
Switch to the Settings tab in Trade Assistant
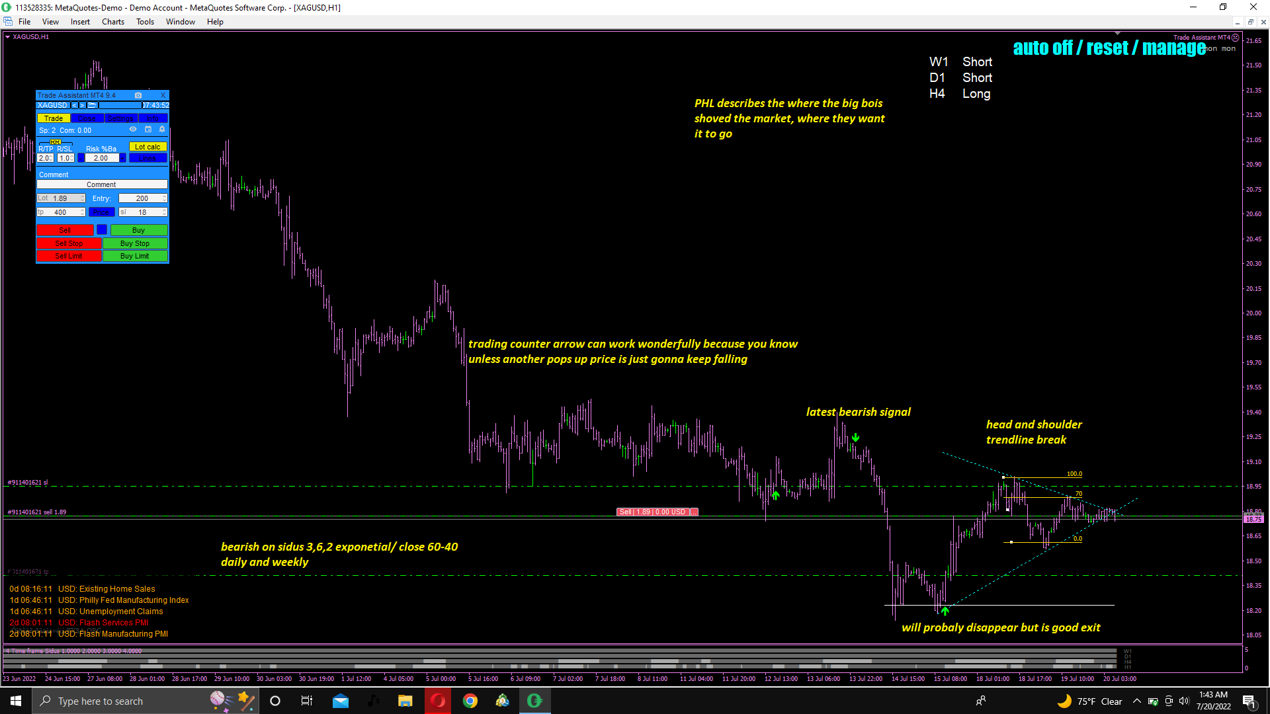click(x=120, y=118)
